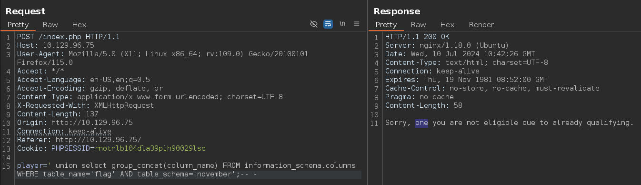Viewport: 641px width, 185px height.
Task: Click Request panel title
Action: tap(26, 11)
